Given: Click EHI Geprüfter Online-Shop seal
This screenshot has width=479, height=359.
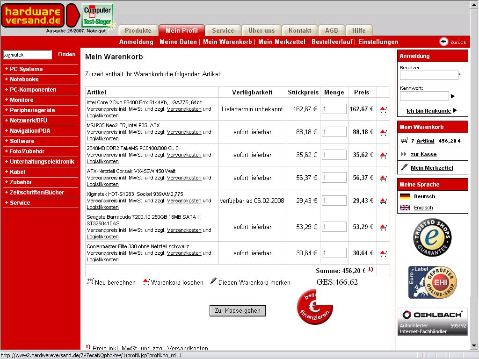Looking at the screenshot, I should pos(433,282).
